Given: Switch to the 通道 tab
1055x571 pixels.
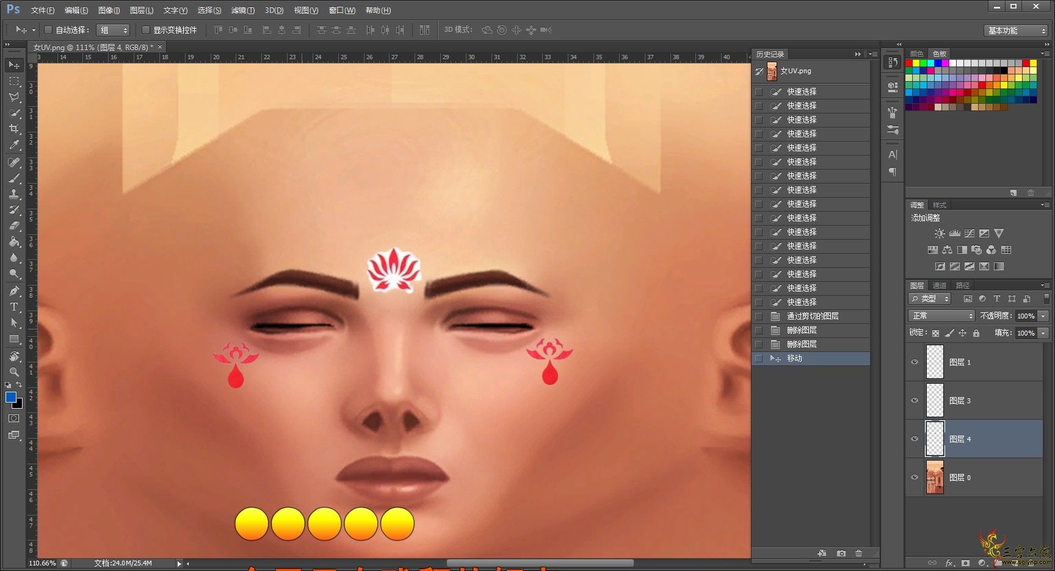Looking at the screenshot, I should click(940, 285).
